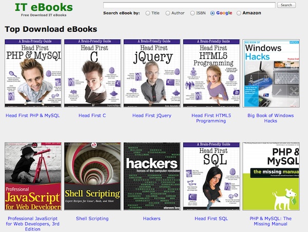308x232 pixels.
Task: Open Head First HTML5 Programming cover
Action: click(x=211, y=73)
